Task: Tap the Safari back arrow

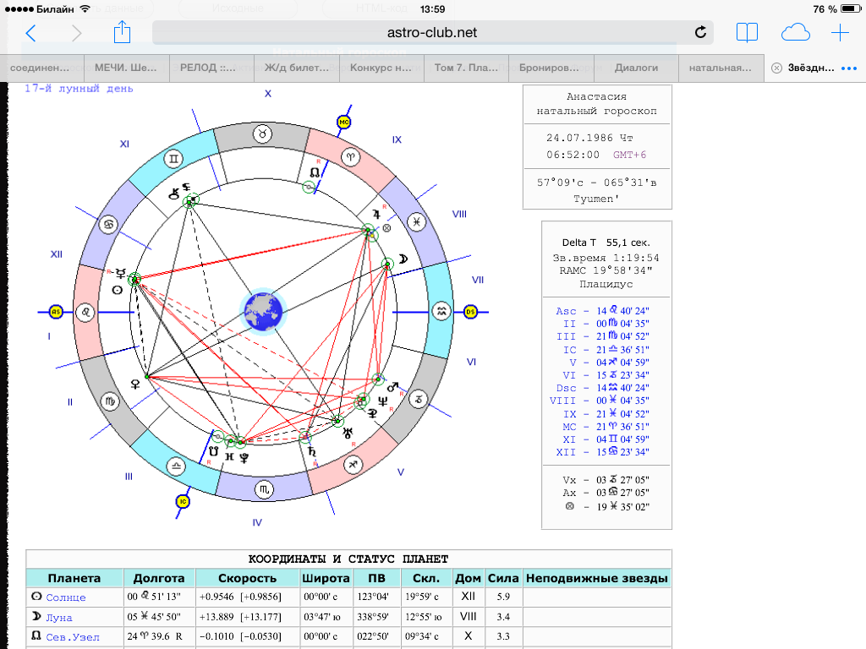Action: pyautogui.click(x=31, y=33)
